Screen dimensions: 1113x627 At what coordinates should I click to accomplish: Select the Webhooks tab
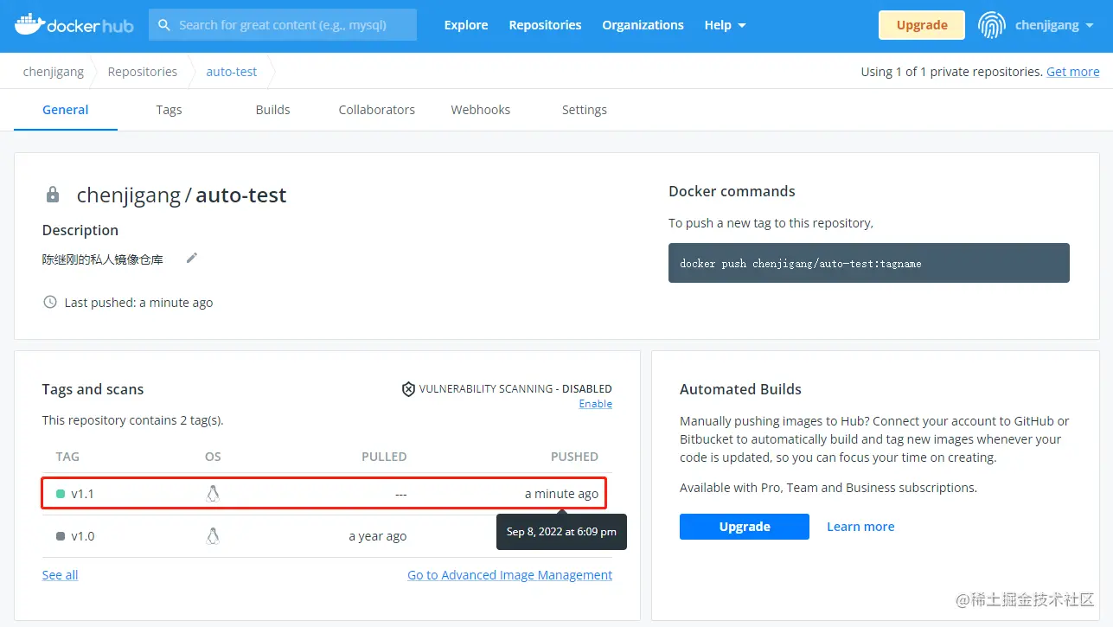[481, 110]
